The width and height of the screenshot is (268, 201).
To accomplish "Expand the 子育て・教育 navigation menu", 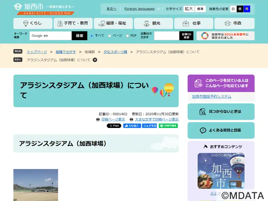I will click(73, 23).
